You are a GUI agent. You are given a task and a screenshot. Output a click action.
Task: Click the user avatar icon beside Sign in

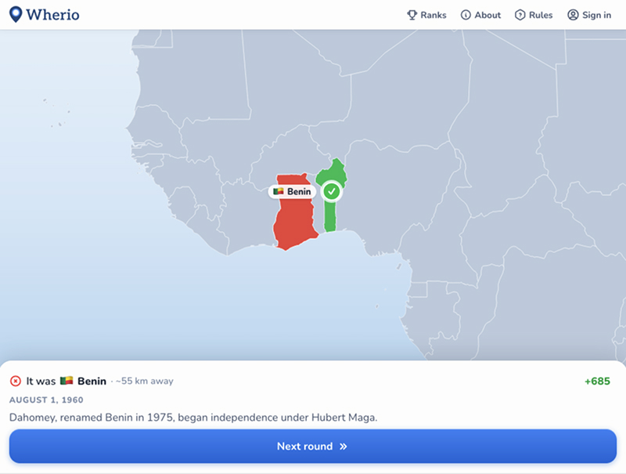573,15
